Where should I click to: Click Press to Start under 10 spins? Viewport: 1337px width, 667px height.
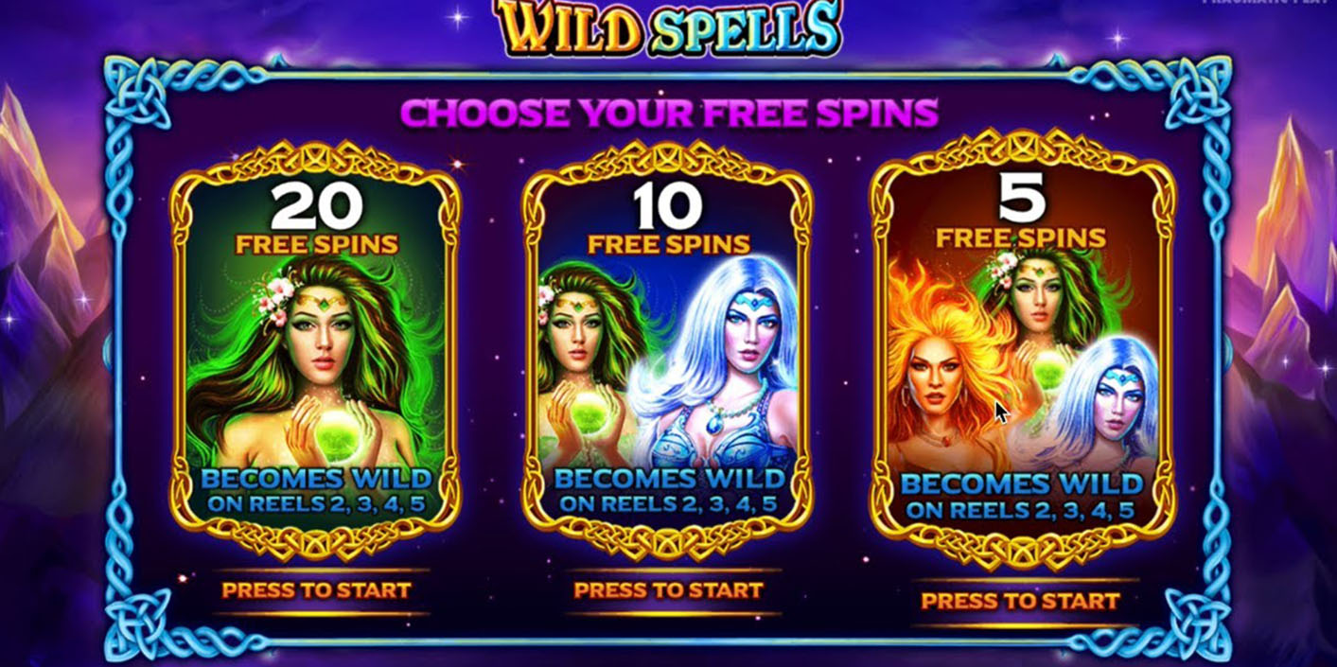point(668,590)
